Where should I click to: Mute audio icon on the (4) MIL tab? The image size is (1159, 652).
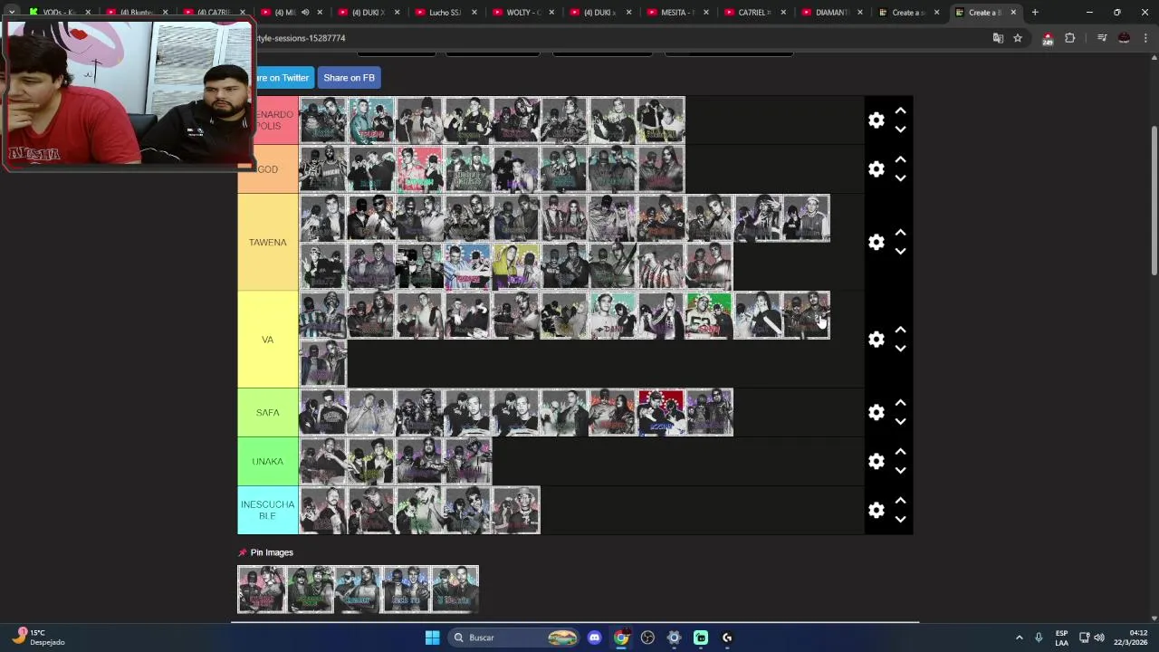(305, 13)
